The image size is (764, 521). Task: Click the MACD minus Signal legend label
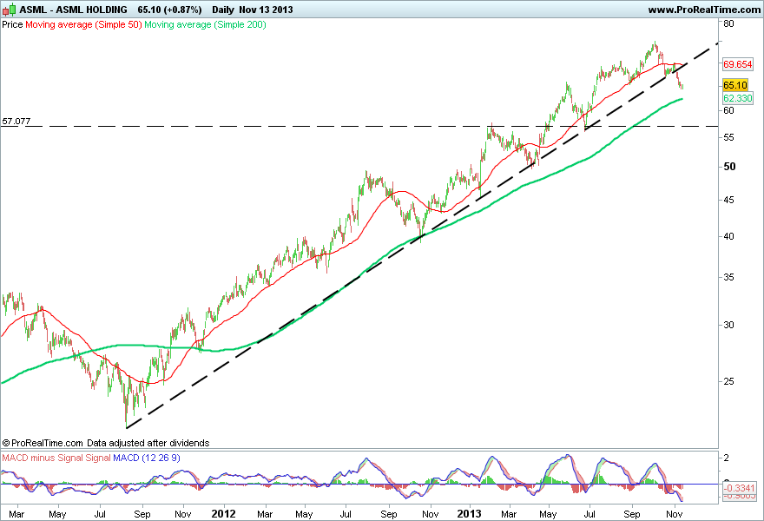point(43,458)
